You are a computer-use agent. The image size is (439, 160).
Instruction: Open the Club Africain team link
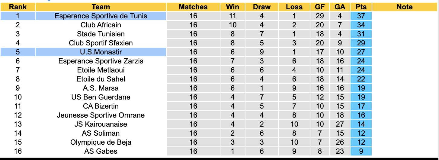(x=101, y=25)
